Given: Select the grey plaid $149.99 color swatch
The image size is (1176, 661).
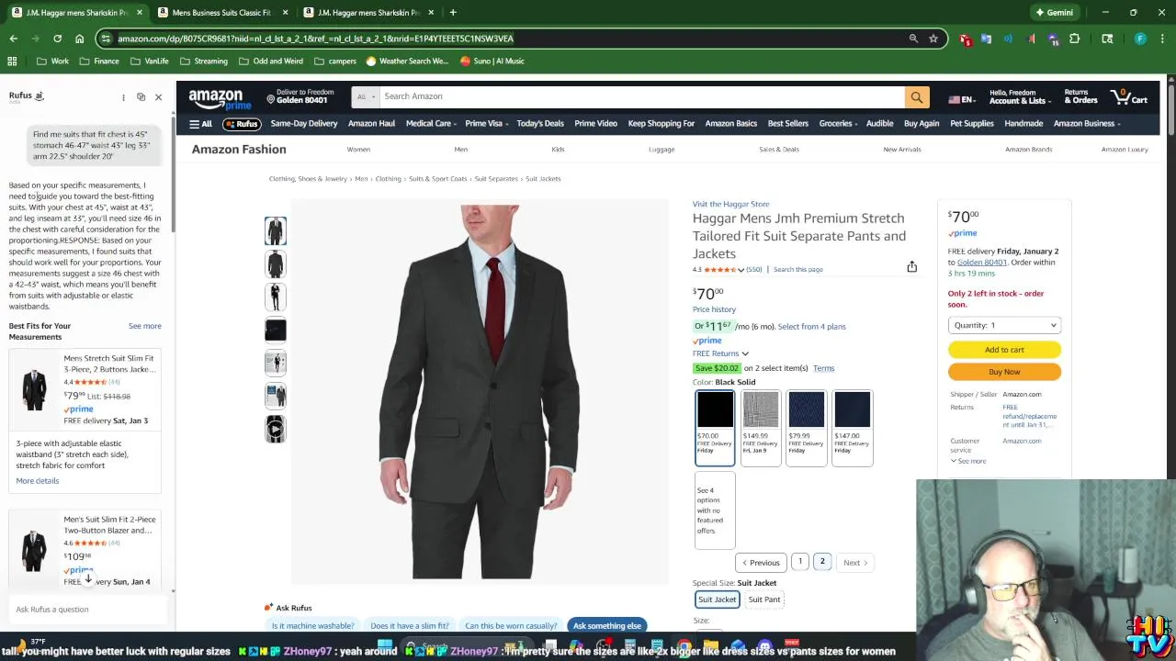Looking at the screenshot, I should click(x=761, y=428).
